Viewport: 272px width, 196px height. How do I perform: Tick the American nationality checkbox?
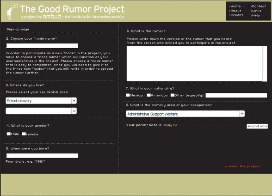coord(148,95)
